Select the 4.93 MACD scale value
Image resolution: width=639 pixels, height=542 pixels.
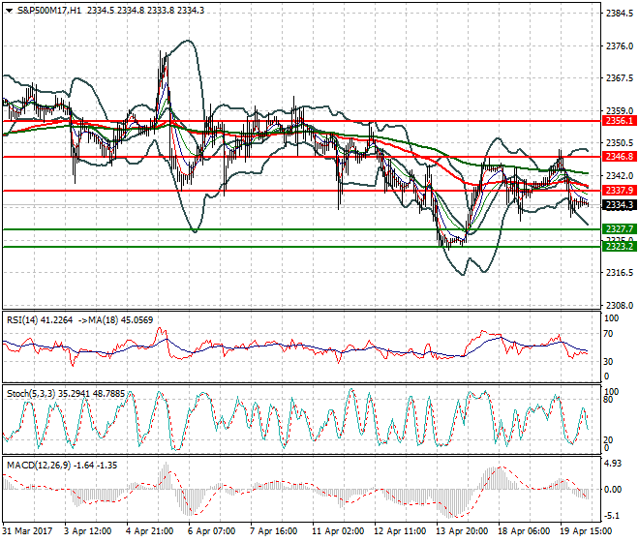[x=613, y=464]
